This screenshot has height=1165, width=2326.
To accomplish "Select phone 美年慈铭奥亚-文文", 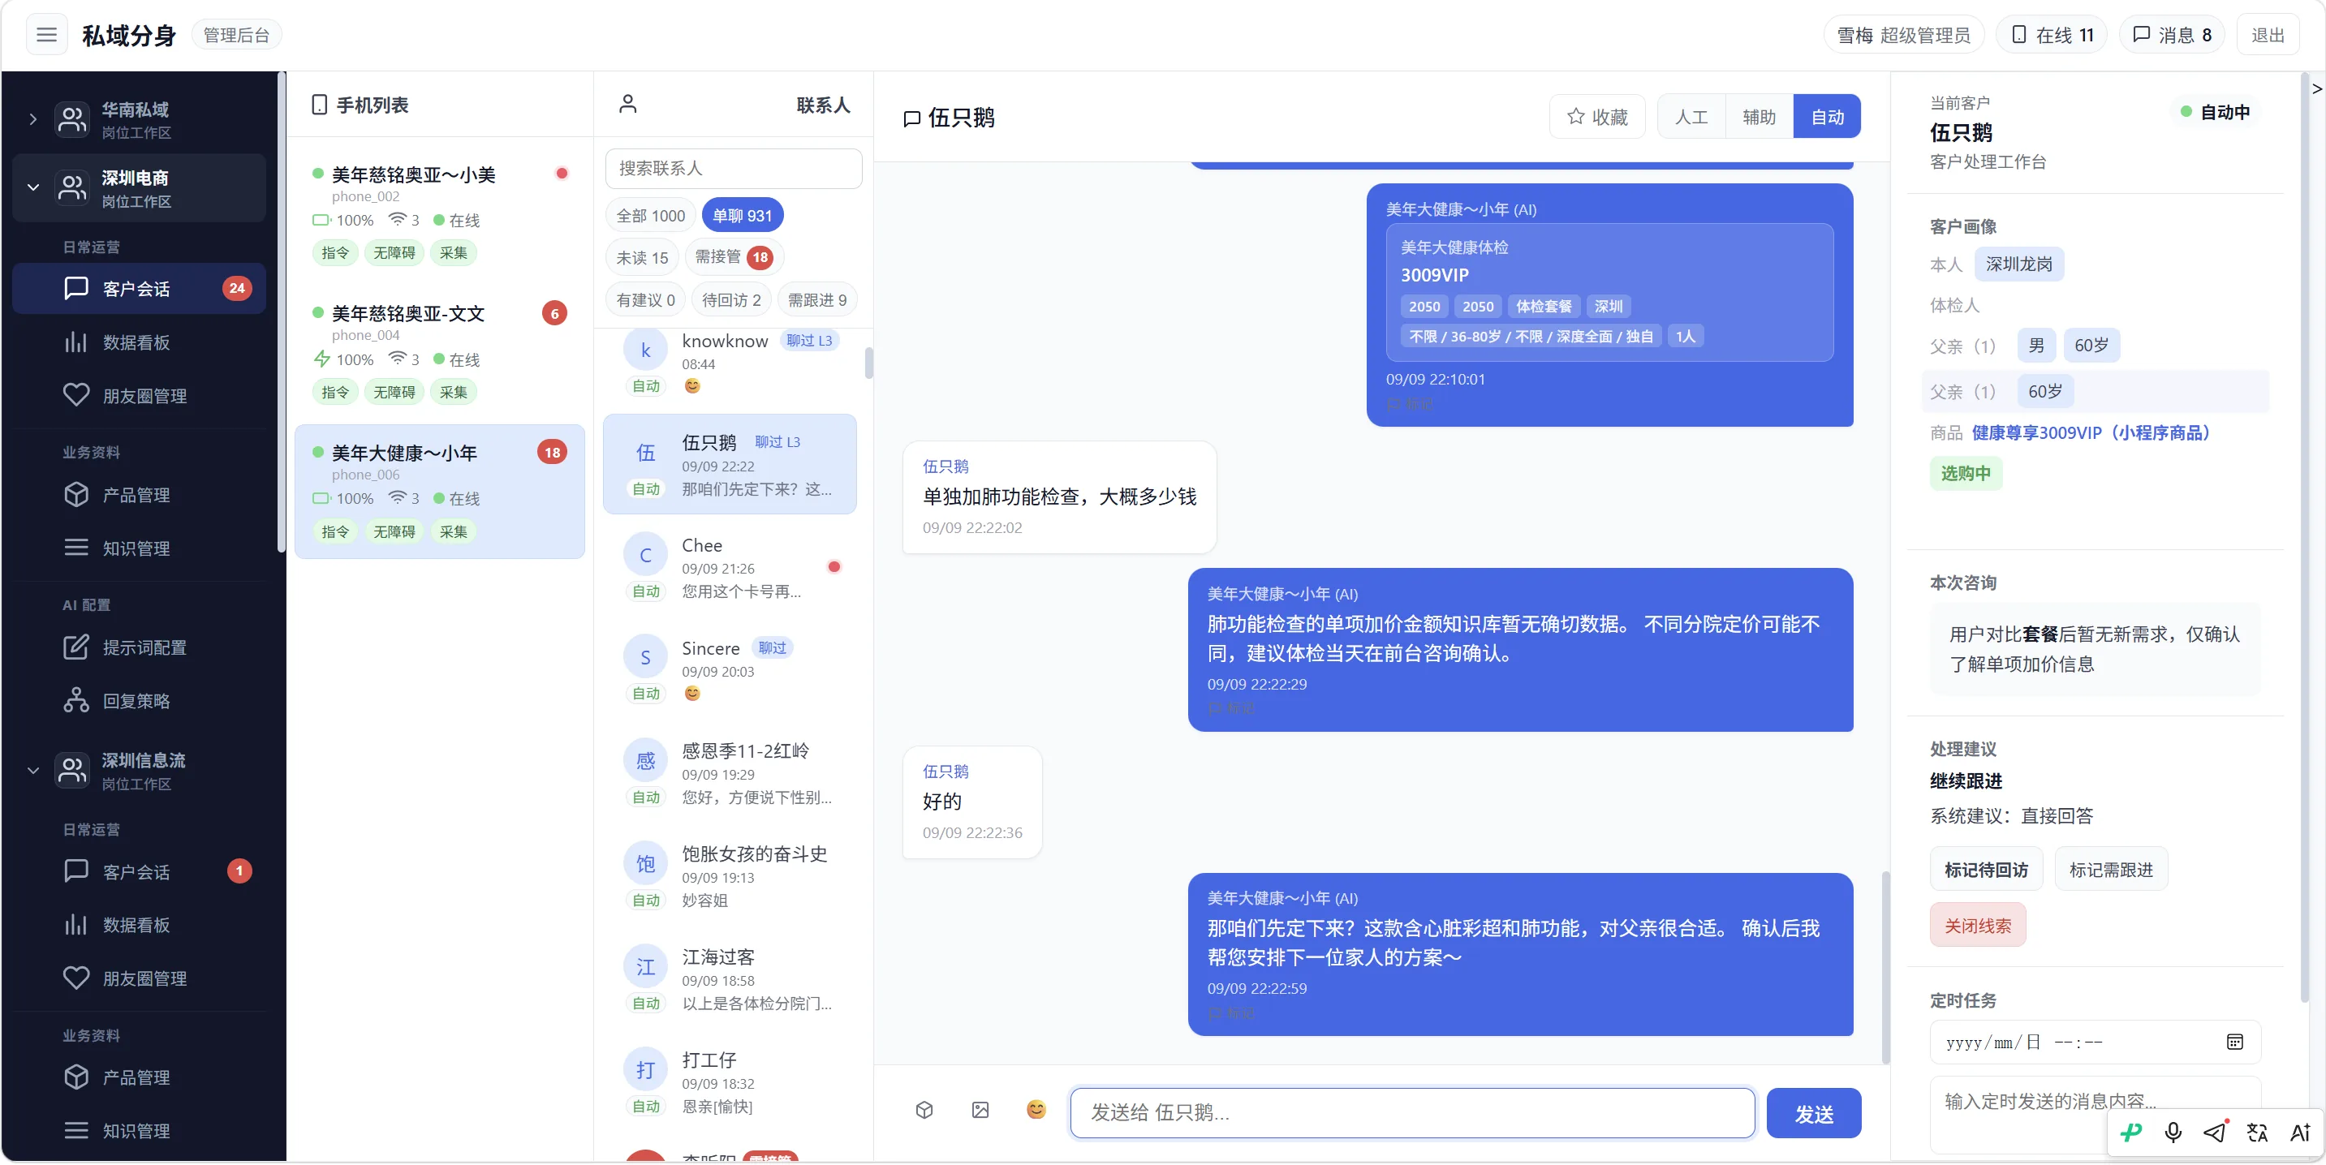I will click(439, 353).
